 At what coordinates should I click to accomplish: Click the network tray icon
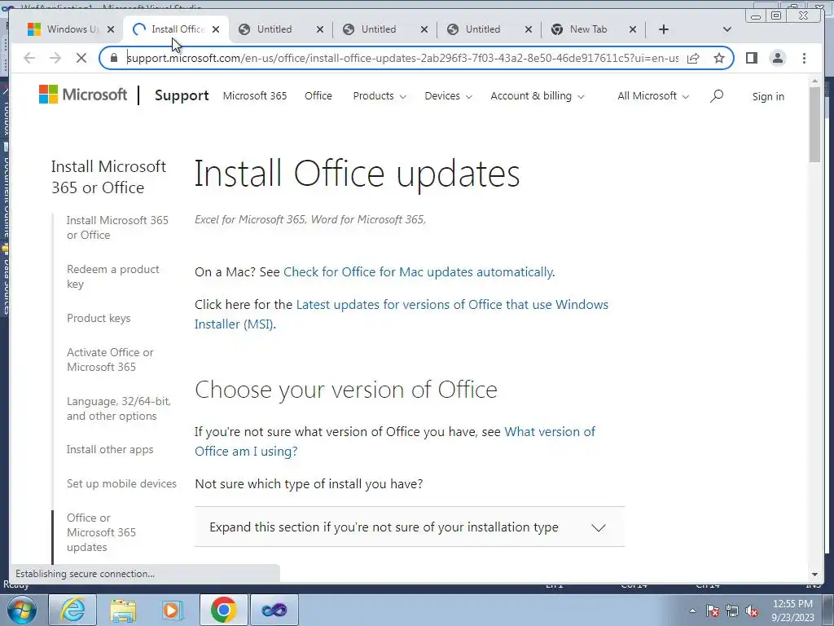732,611
